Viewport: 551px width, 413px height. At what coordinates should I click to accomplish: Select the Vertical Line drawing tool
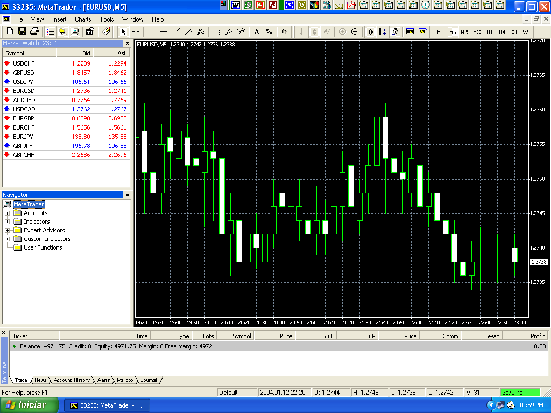[x=151, y=32]
